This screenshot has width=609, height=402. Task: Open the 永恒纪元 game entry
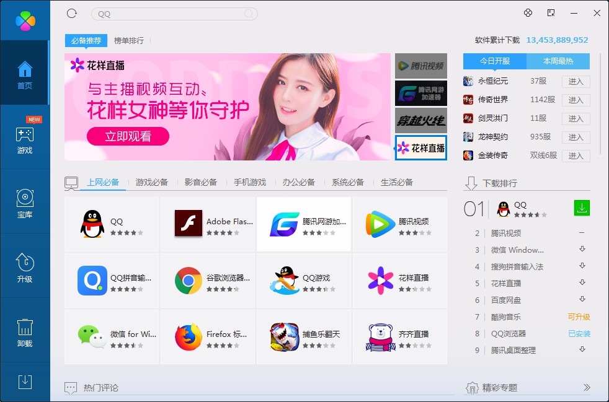click(493, 81)
